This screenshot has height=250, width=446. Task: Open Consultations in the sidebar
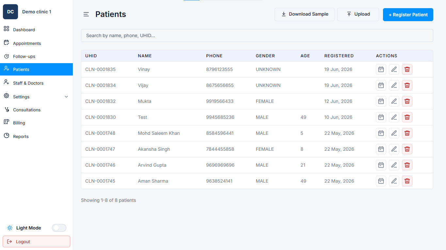pyautogui.click(x=36, y=110)
